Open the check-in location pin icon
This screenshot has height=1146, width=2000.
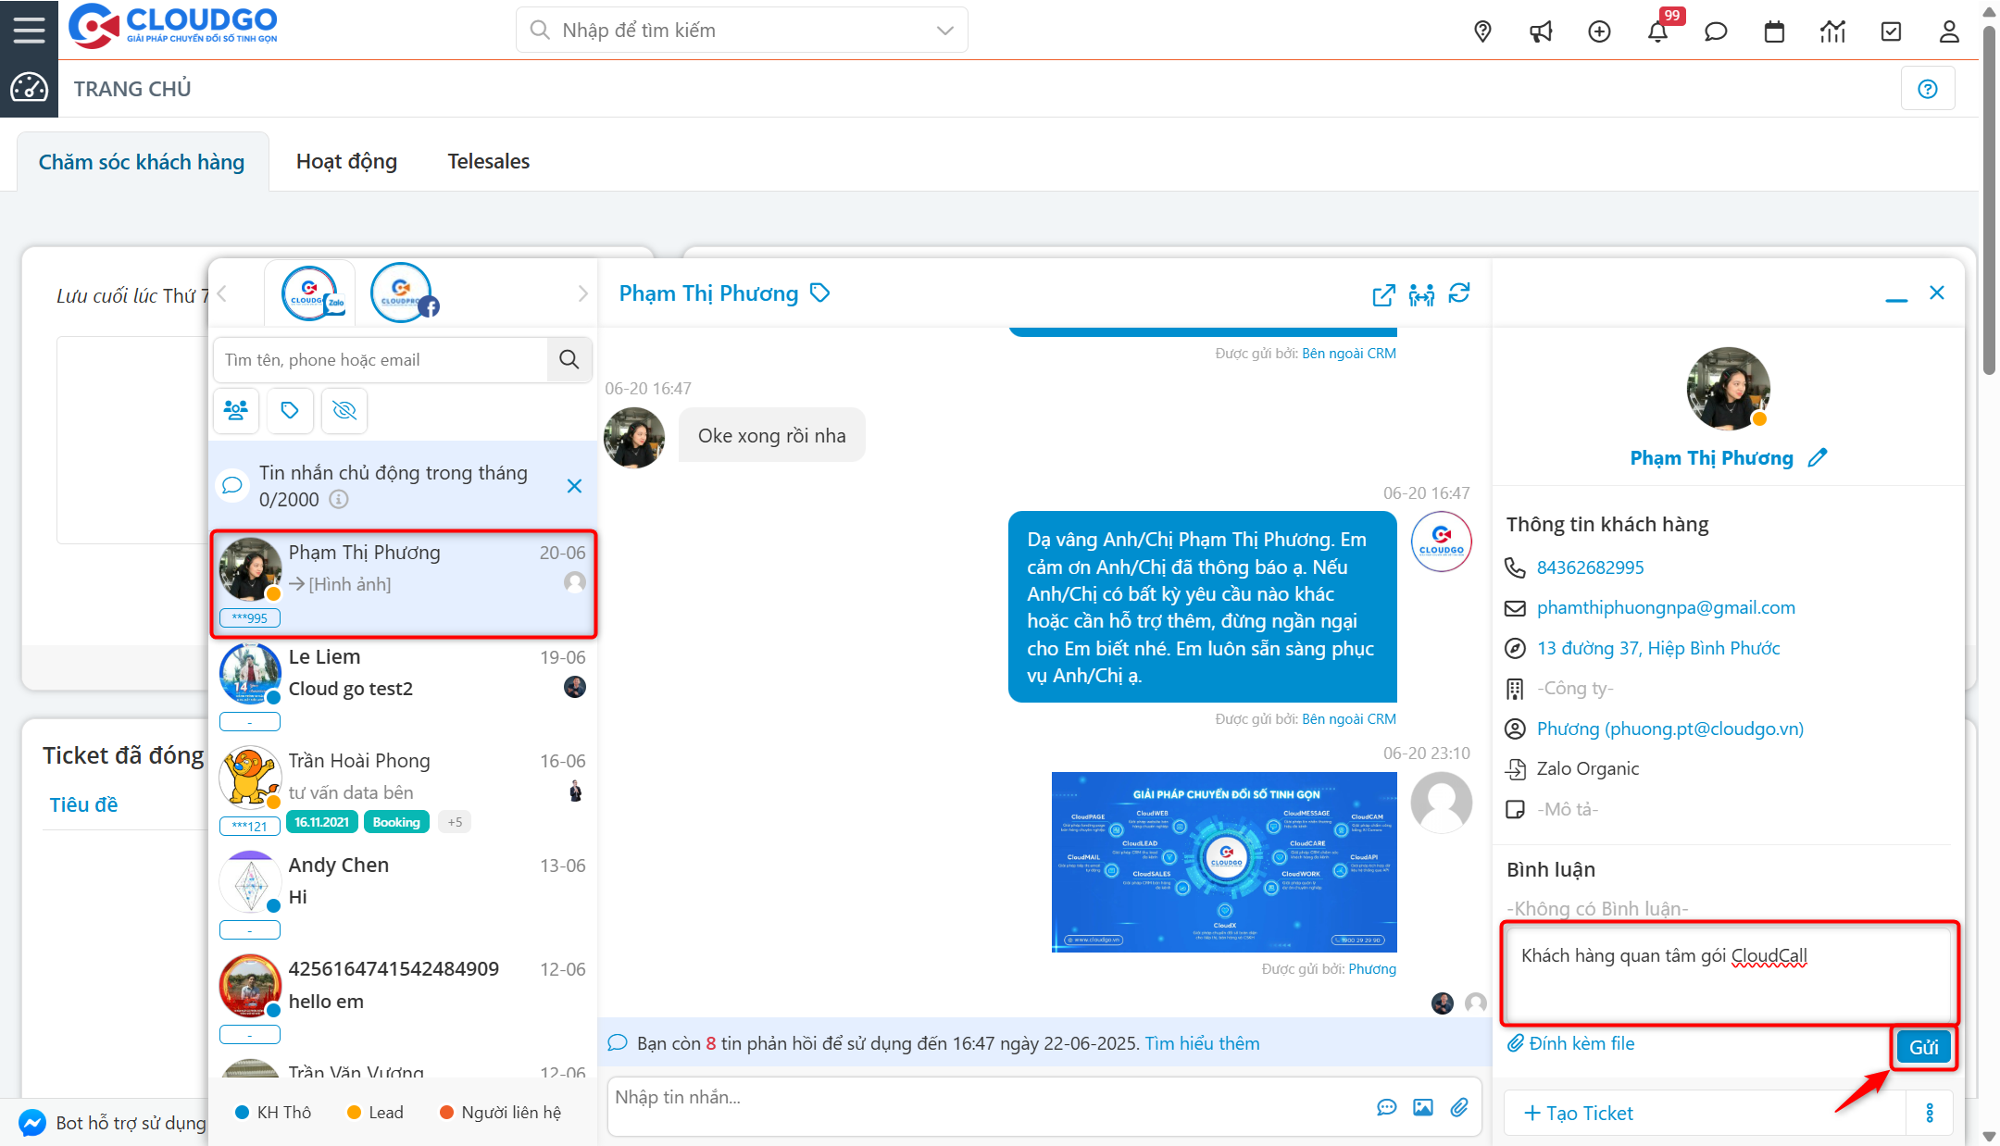[1482, 31]
